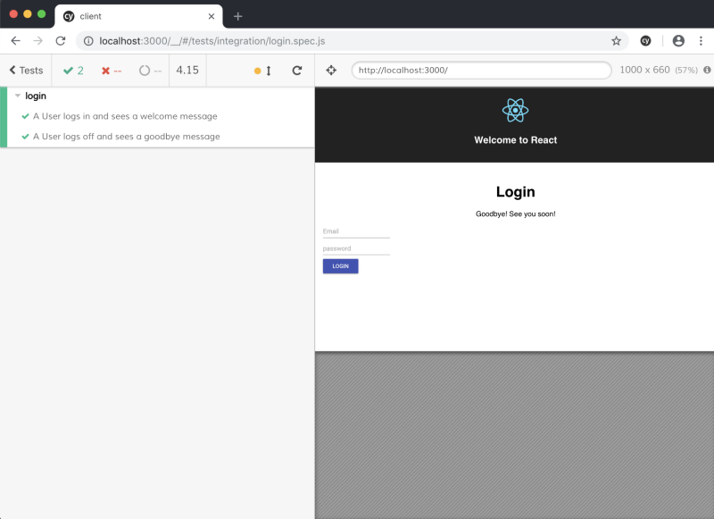The width and height of the screenshot is (714, 519).
Task: Click the Cypress extension icon in Chrome
Action: [645, 41]
